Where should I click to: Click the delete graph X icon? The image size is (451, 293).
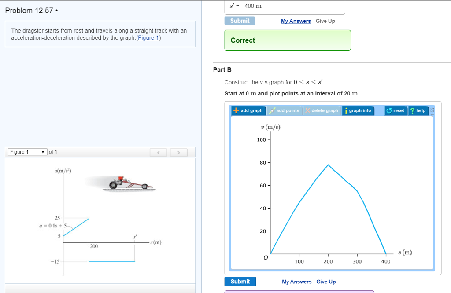(x=308, y=110)
